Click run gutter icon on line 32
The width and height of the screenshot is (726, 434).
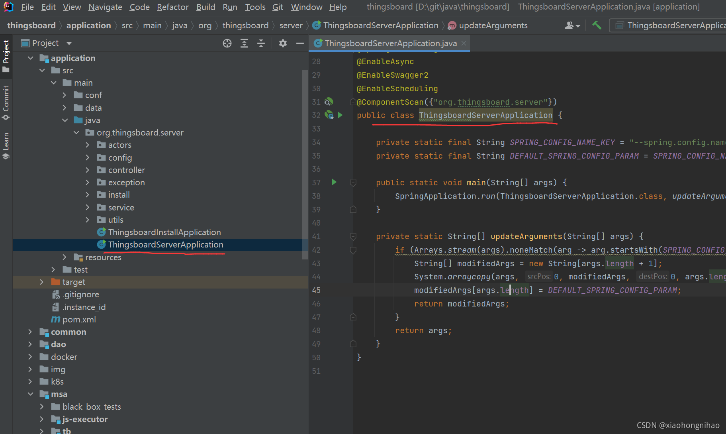(x=340, y=115)
